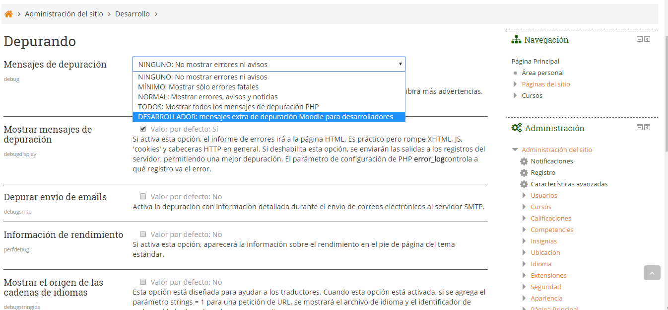Open the Desarrollo breadcrumb link
Screen dimensions: 668x310
132,14
